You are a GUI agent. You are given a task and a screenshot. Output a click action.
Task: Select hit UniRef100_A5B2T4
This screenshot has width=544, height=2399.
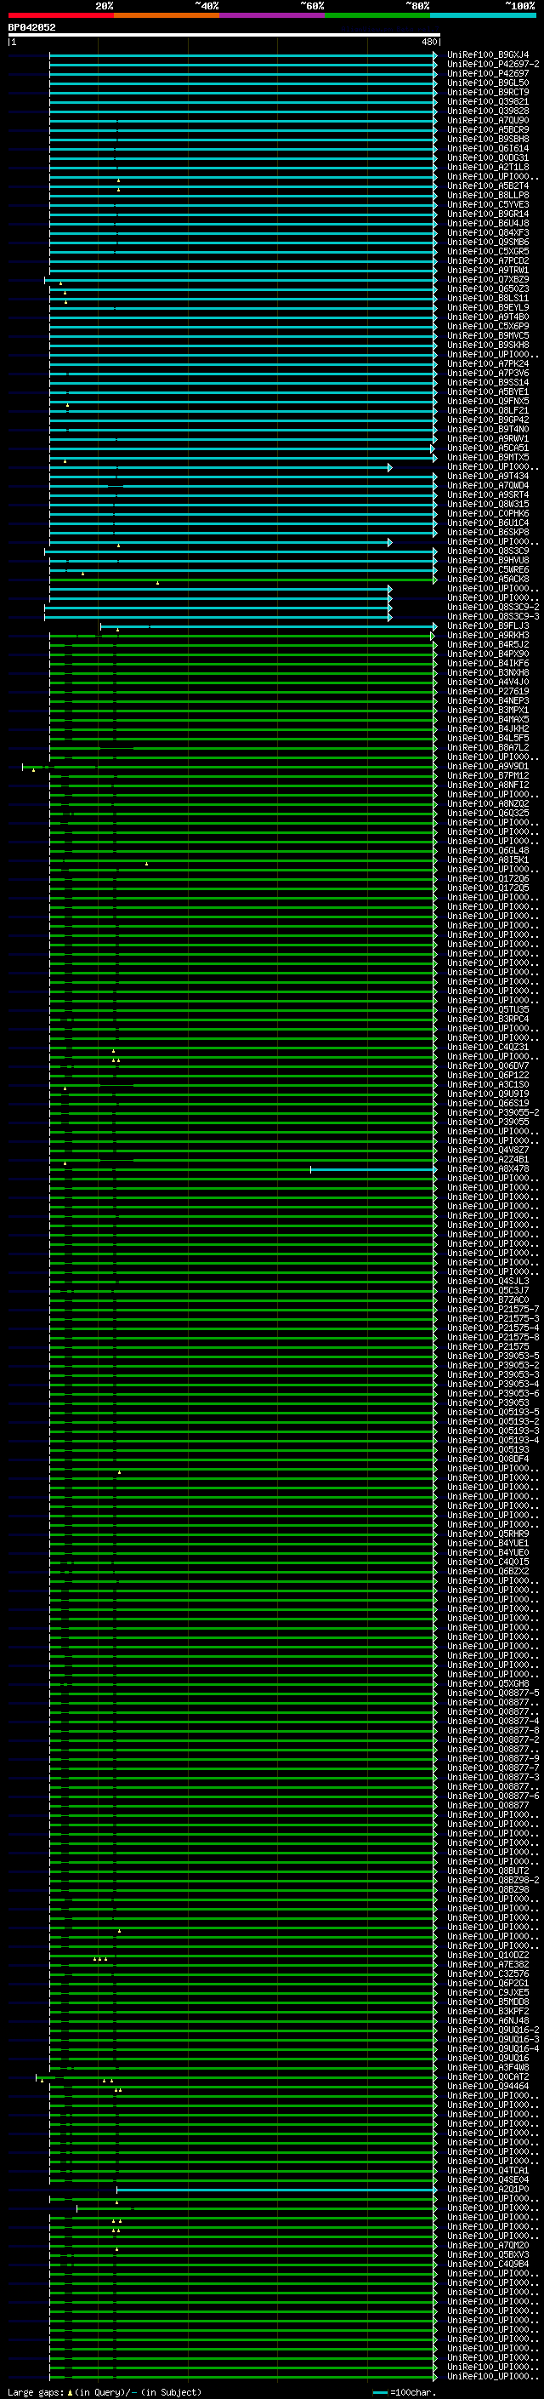coord(488,186)
